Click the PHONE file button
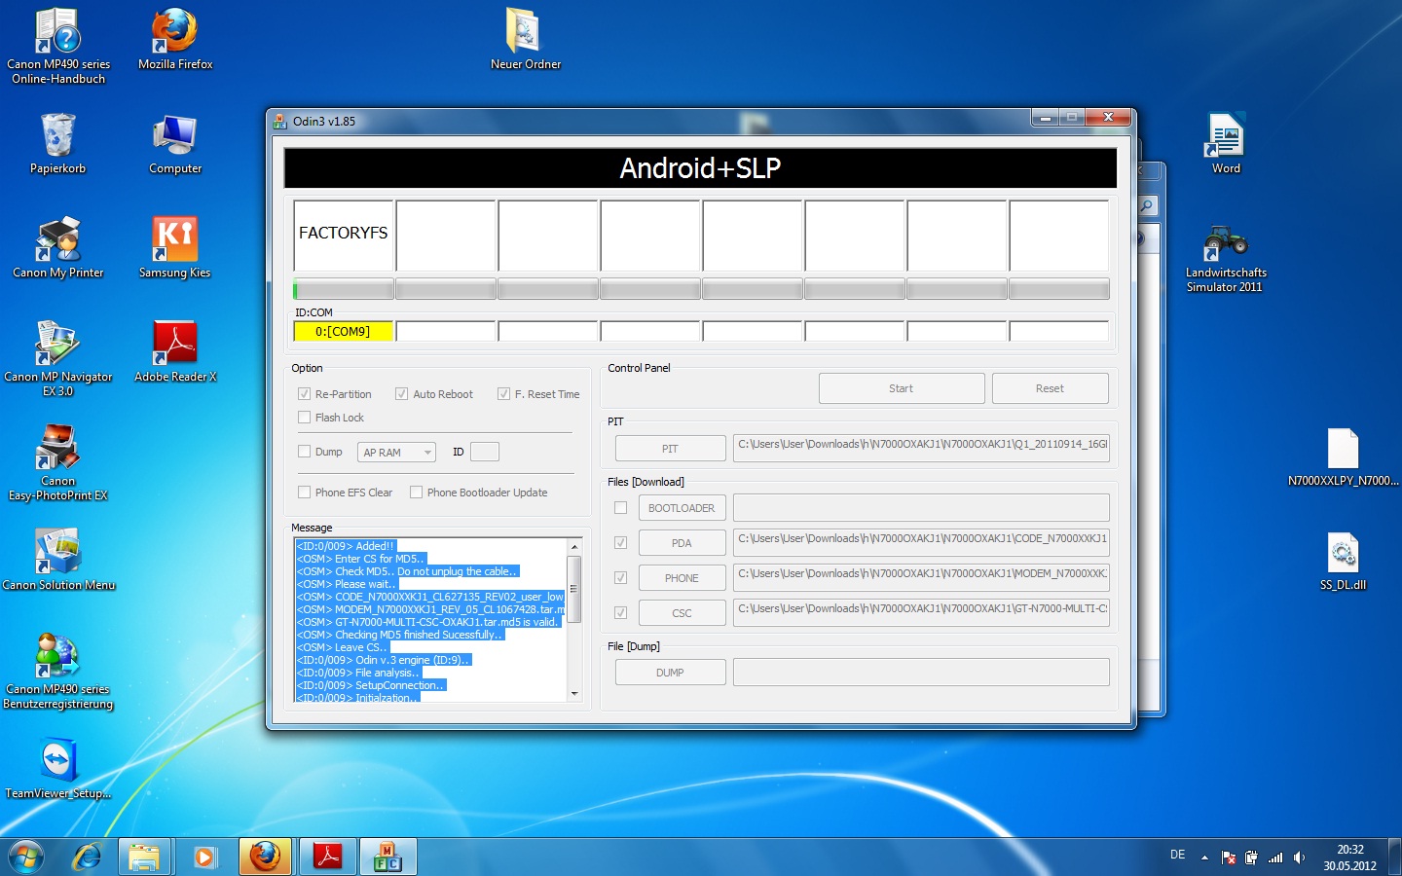This screenshot has height=876, width=1402. pyautogui.click(x=682, y=578)
